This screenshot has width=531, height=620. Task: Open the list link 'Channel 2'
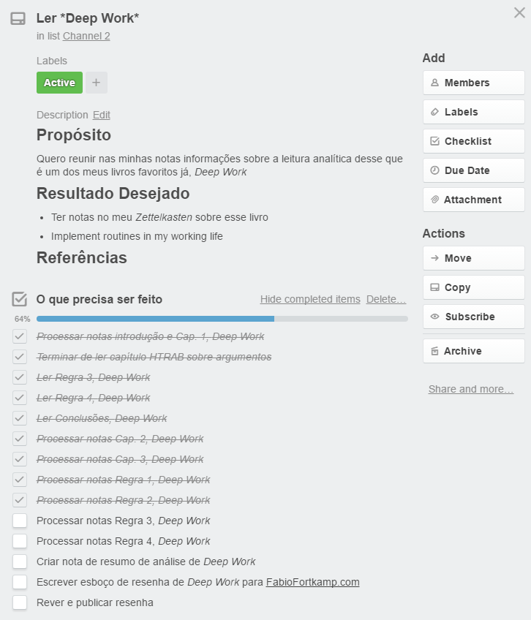(x=86, y=35)
